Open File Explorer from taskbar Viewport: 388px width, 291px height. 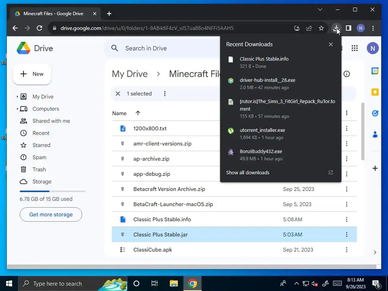tap(174, 283)
